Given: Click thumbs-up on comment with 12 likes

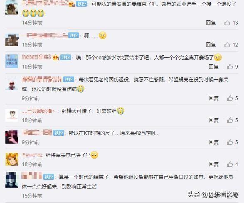Looking at the screenshot, I should [x=227, y=44].
